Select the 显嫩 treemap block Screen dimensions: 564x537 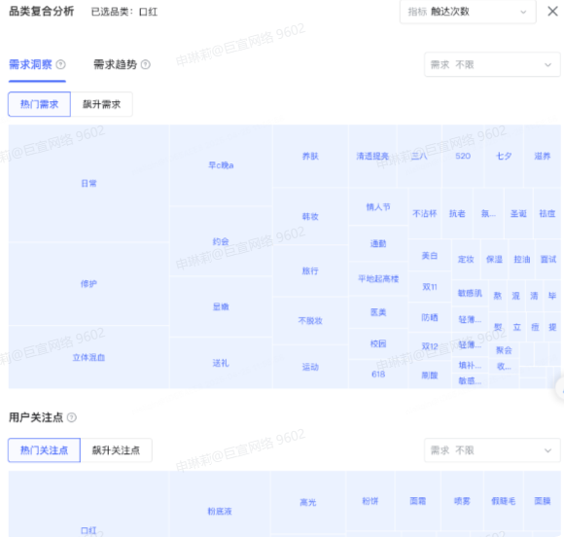(x=221, y=306)
